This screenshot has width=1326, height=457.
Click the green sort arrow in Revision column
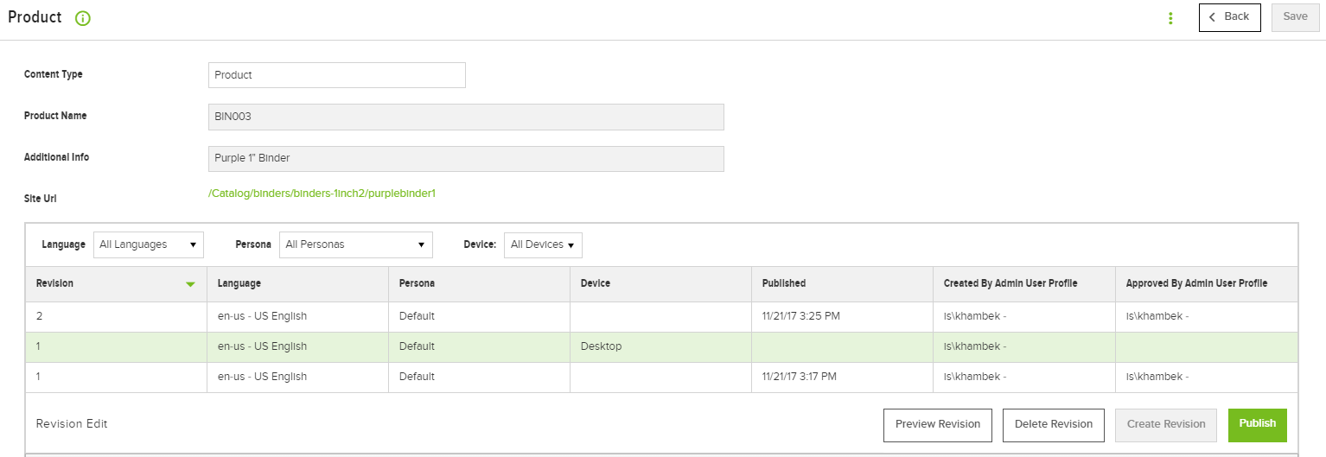190,284
